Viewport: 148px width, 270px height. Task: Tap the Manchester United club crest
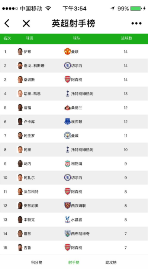(67, 52)
